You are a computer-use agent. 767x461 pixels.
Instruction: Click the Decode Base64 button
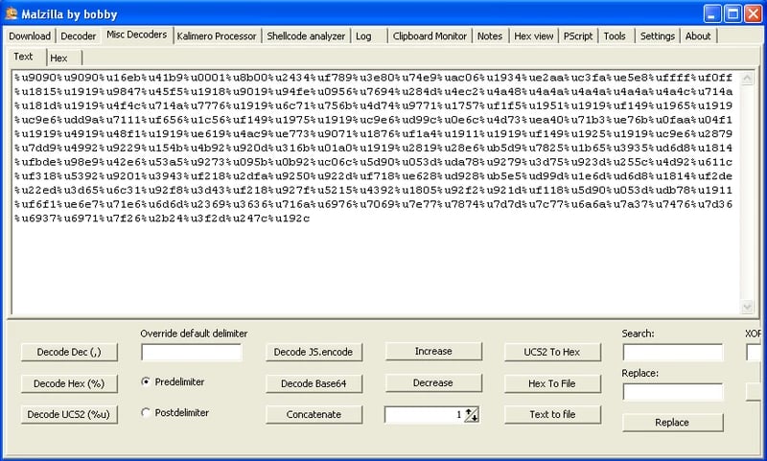(x=314, y=383)
